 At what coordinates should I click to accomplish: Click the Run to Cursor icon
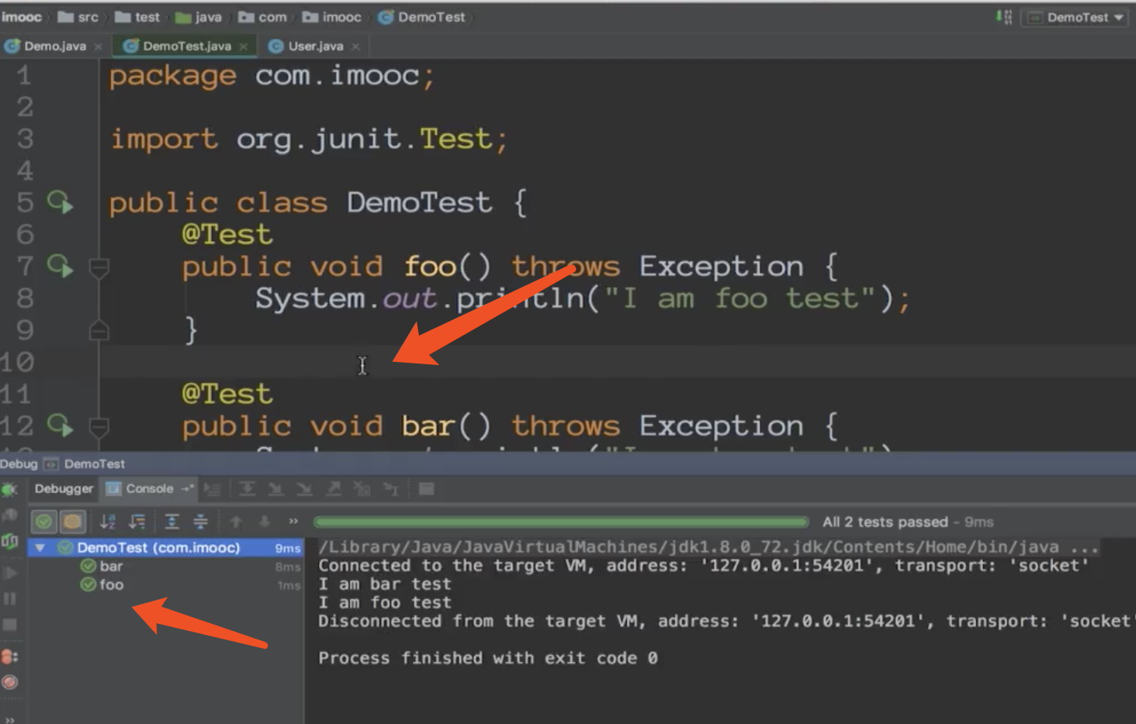(390, 489)
